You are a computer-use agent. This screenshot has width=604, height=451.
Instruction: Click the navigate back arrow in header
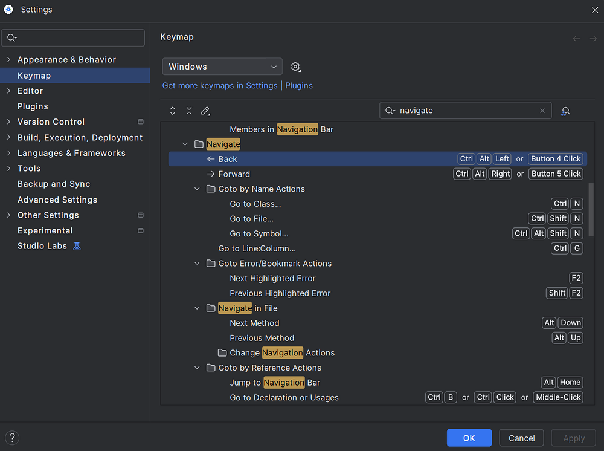coord(576,39)
